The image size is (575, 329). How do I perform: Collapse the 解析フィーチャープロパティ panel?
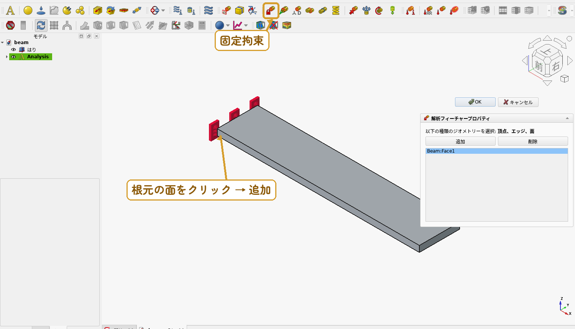click(567, 118)
